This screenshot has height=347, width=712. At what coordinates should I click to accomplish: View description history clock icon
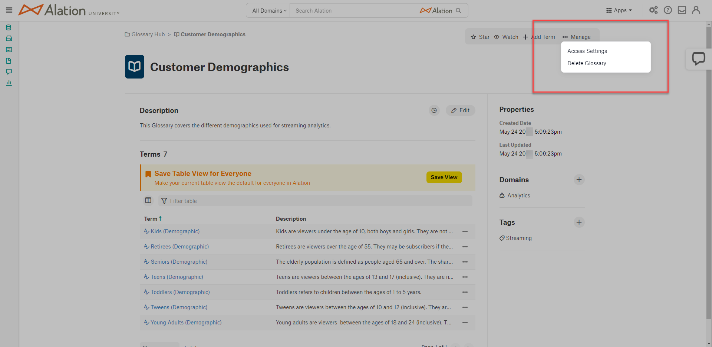click(434, 110)
